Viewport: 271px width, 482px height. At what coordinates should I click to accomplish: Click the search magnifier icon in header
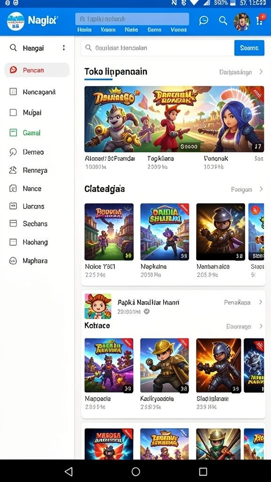tap(223, 21)
